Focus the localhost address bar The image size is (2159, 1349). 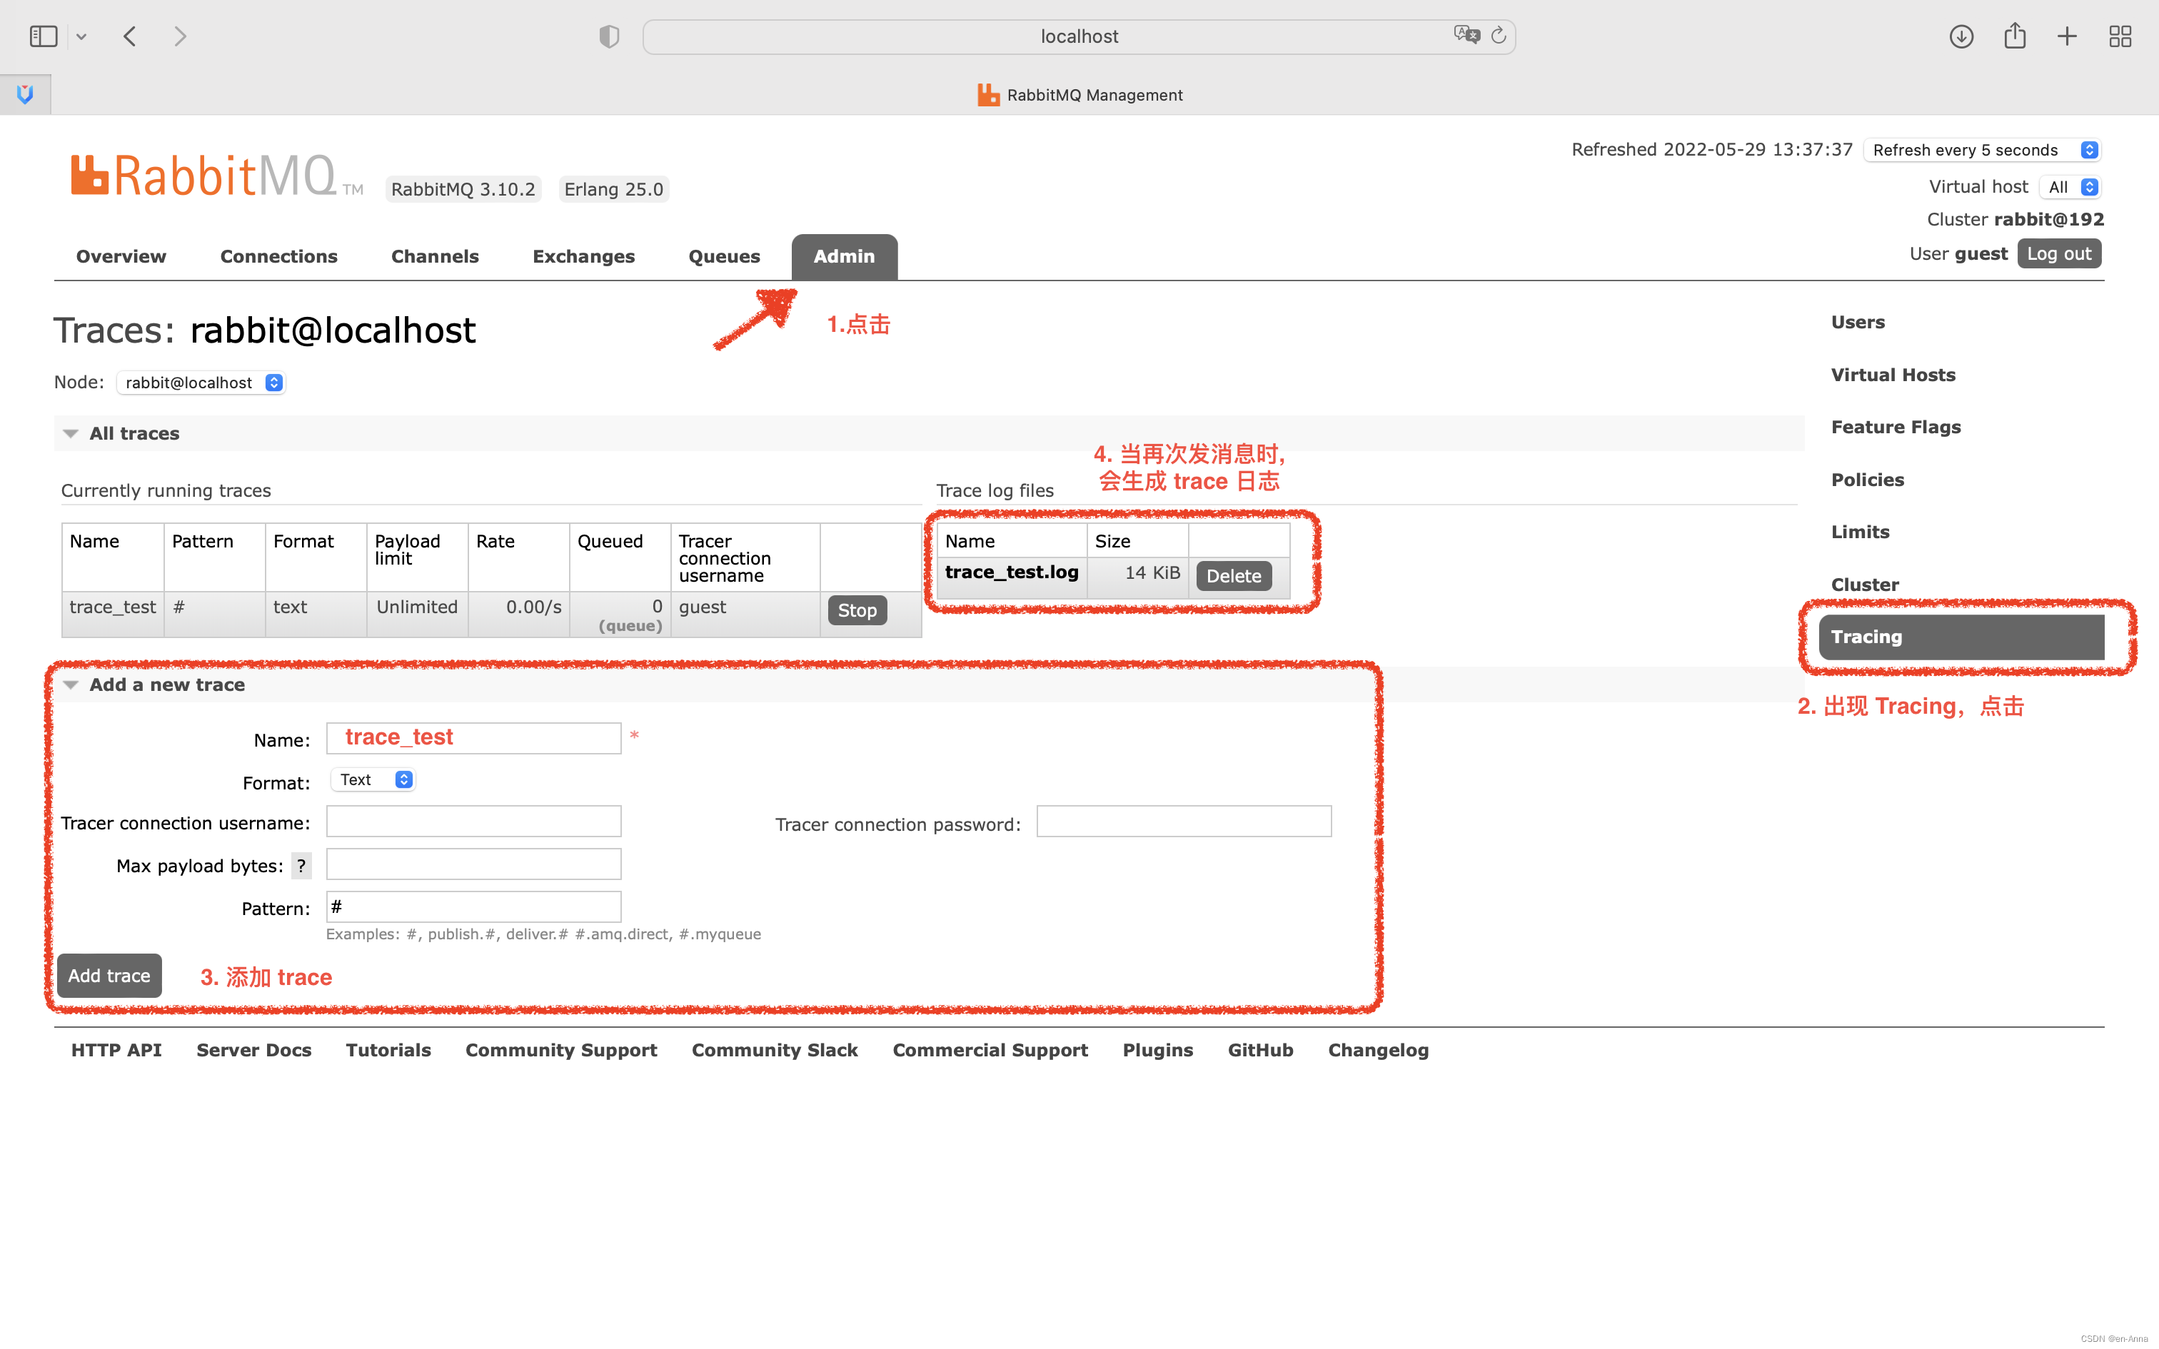coord(1079,36)
